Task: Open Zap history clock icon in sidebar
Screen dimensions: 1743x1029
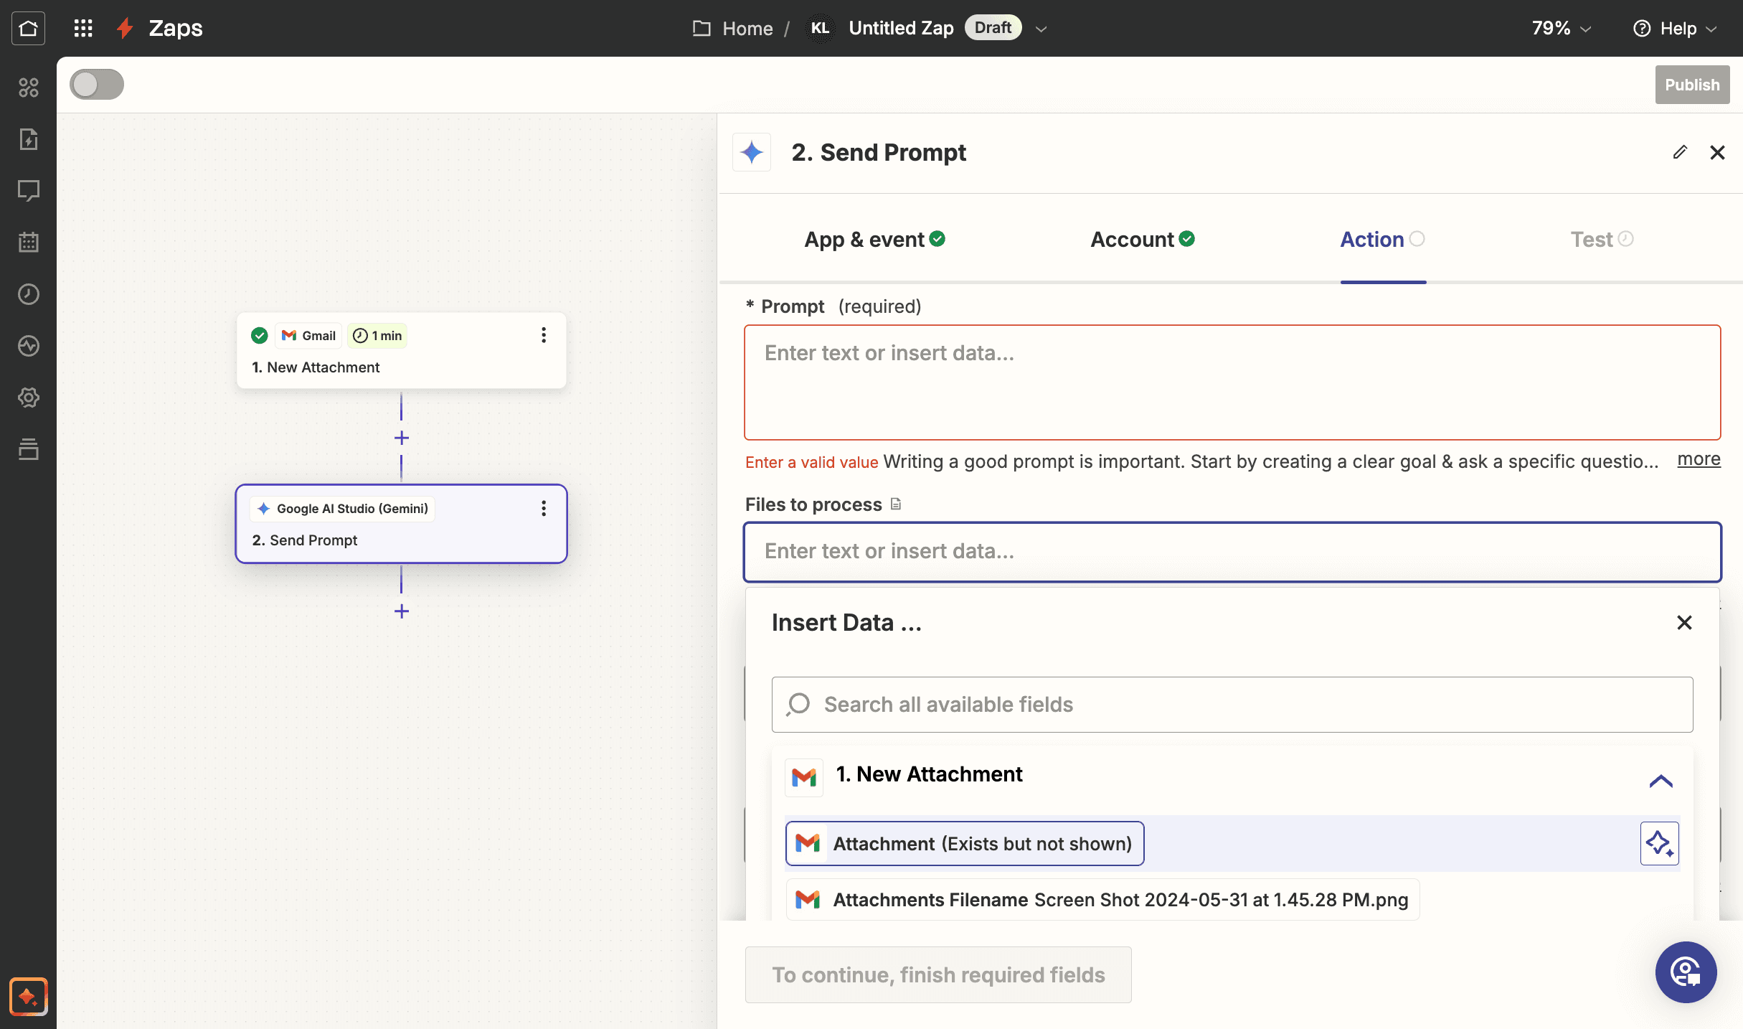Action: (28, 294)
